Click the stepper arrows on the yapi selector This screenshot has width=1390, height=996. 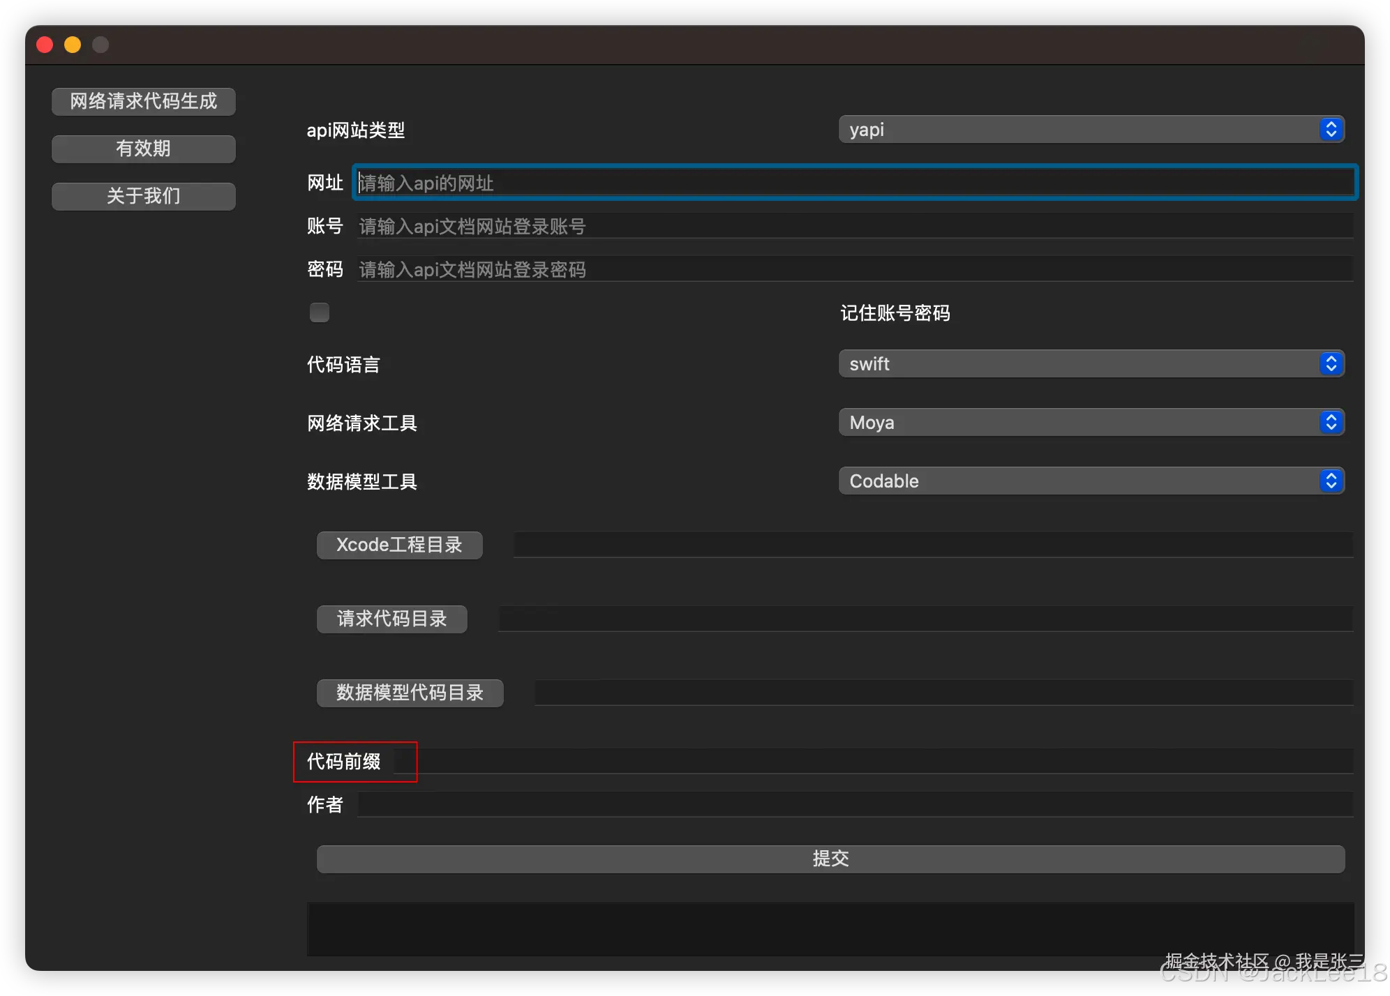pyautogui.click(x=1331, y=129)
